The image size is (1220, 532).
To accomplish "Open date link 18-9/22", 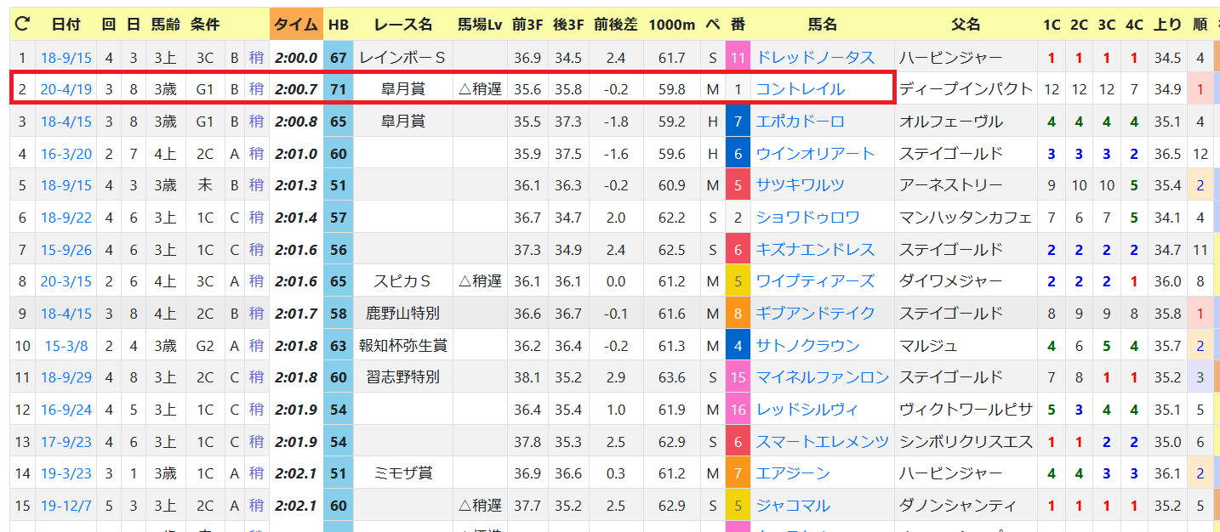I will (66, 218).
